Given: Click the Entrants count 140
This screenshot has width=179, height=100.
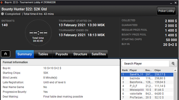Looking at the screenshot, I should (x=5, y=25).
